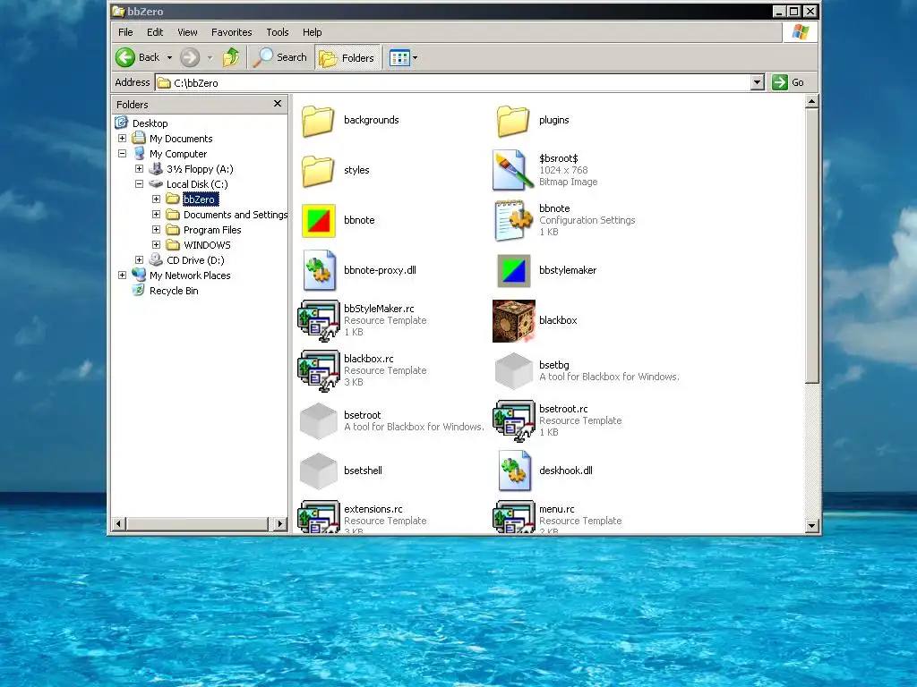Click the C:\bbZero address field
This screenshot has width=917, height=687.
pos(452,83)
